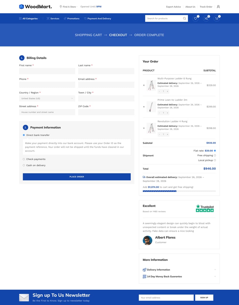Open the Promotions menu
Viewport: 239px width, 305px height.
[x=71, y=19]
